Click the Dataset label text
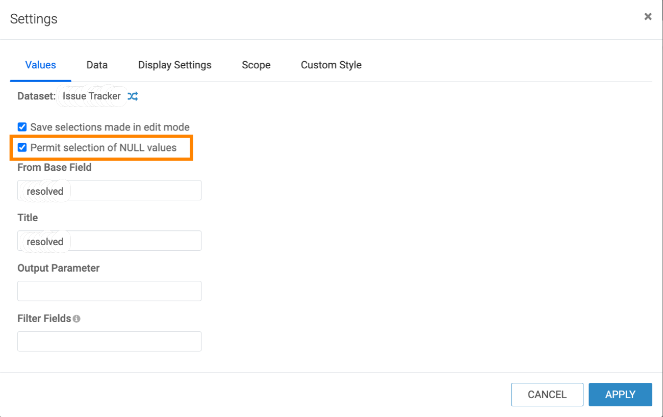 click(36, 96)
